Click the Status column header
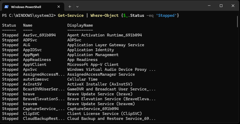This screenshot has height=124, width=240. 9,25
